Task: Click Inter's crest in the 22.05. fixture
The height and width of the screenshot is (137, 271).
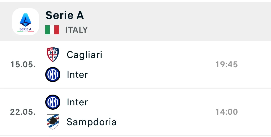Action: point(53,102)
